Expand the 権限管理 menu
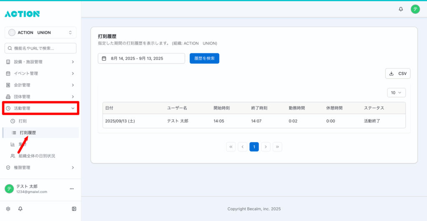The height and width of the screenshot is (221, 427). coord(40,168)
